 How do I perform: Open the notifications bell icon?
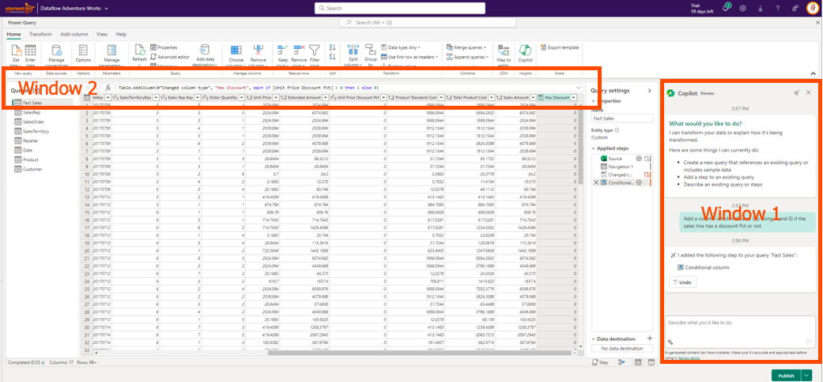tap(726, 9)
